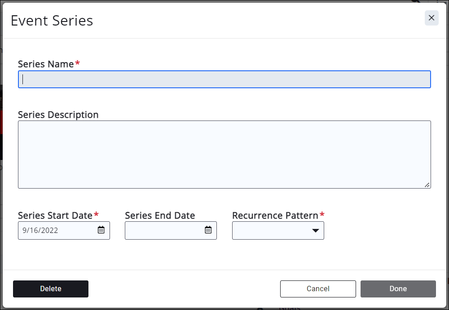Click the Series End Date label
The height and width of the screenshot is (310, 449).
tap(160, 215)
